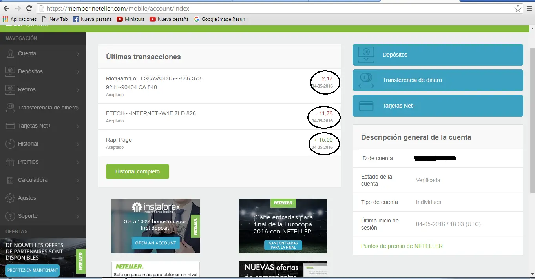Expand the Premios chevron arrow
The width and height of the screenshot is (535, 279).
coord(78,162)
